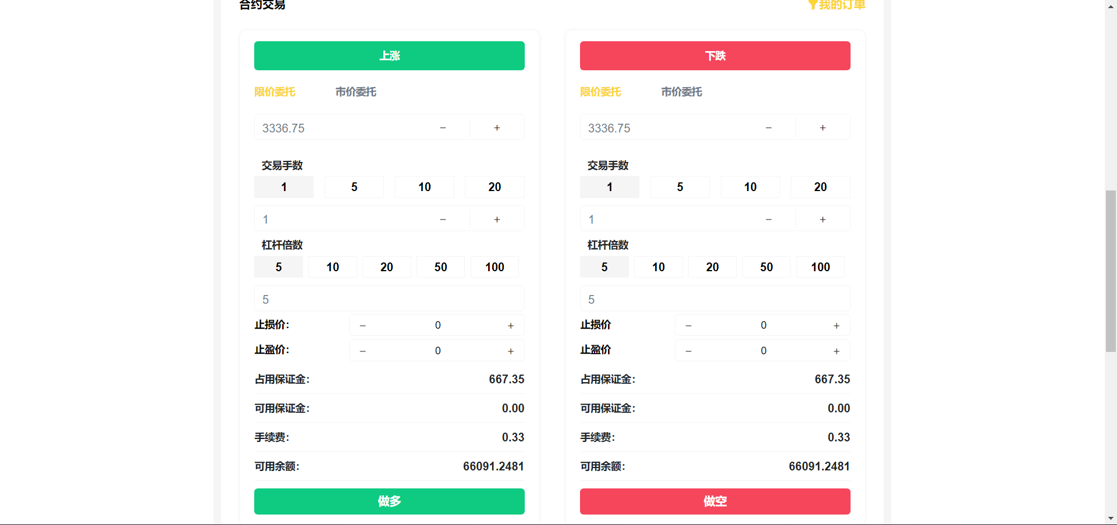Decrease stop-loss price on the short-side panel
This screenshot has width=1117, height=525.
(688, 326)
